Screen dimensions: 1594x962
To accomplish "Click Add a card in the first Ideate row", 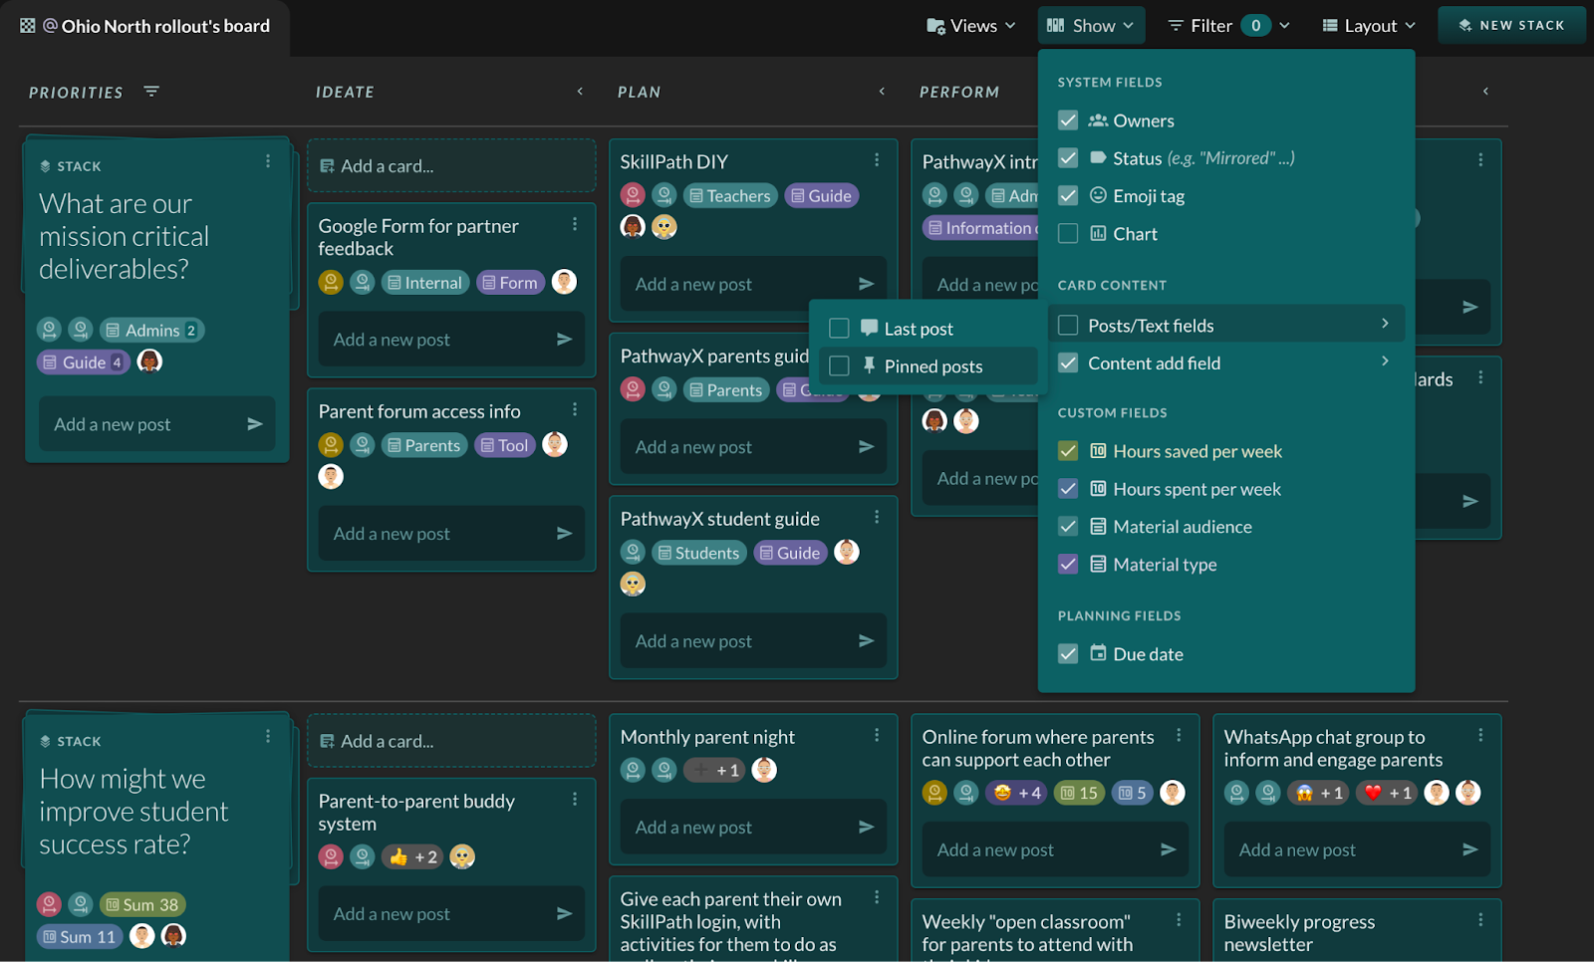I will tap(451, 166).
